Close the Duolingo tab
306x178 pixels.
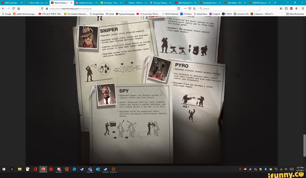(x=121, y=3)
